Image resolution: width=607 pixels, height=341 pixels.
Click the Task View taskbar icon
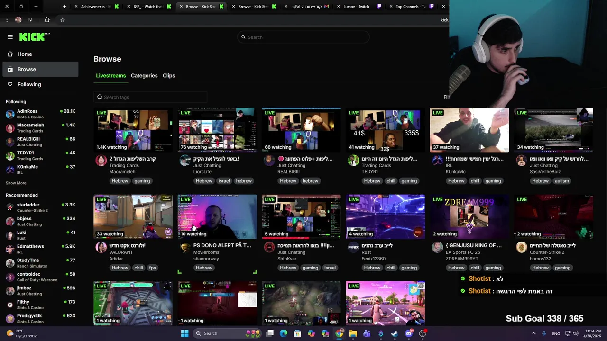coord(270,333)
